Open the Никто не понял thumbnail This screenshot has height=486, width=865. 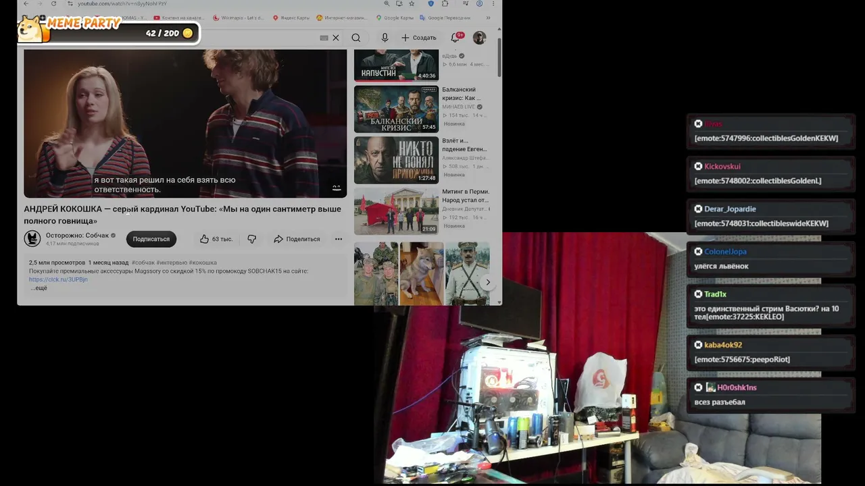[396, 160]
